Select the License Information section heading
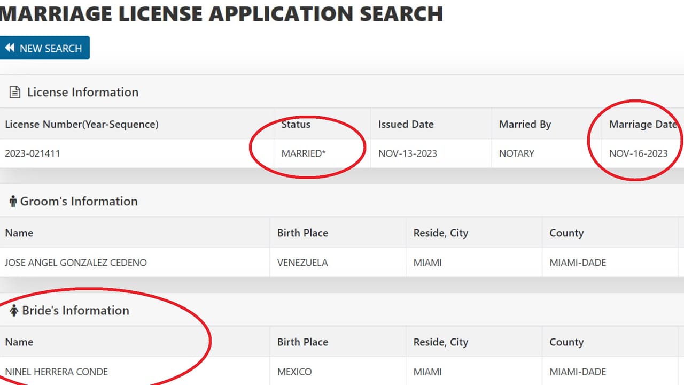Viewport: 684px width, 385px height. pos(82,92)
